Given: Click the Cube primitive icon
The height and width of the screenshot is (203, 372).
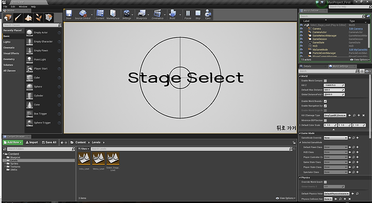Looking at the screenshot, I should pos(29,78).
